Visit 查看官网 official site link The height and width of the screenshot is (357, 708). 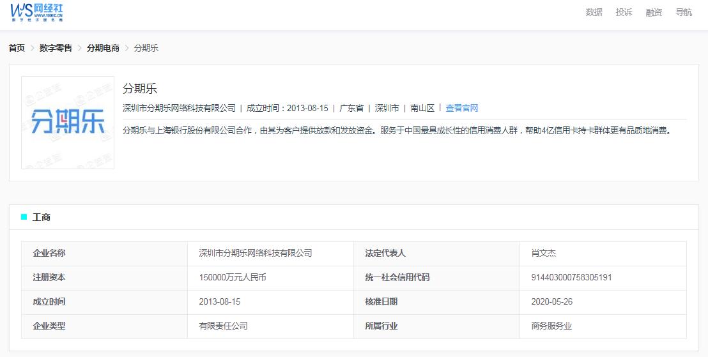click(461, 109)
